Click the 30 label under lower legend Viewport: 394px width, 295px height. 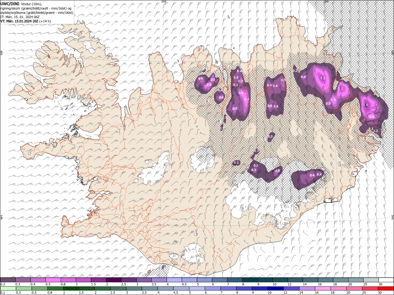(380, 293)
